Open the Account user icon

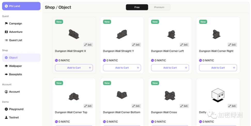click(x=6, y=92)
